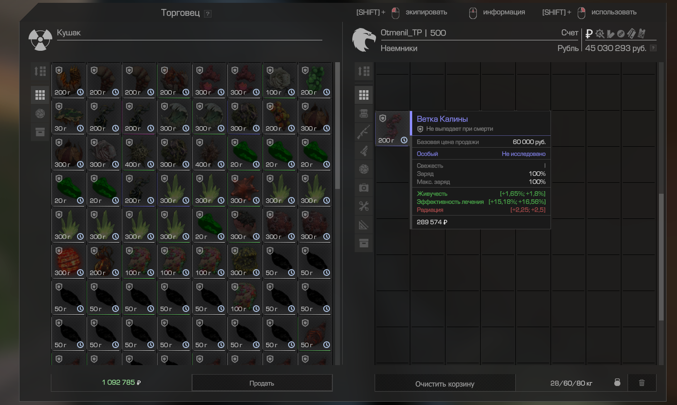Select the artifact filter in player inventory
Screen dimensions: 677x405
tap(364, 169)
